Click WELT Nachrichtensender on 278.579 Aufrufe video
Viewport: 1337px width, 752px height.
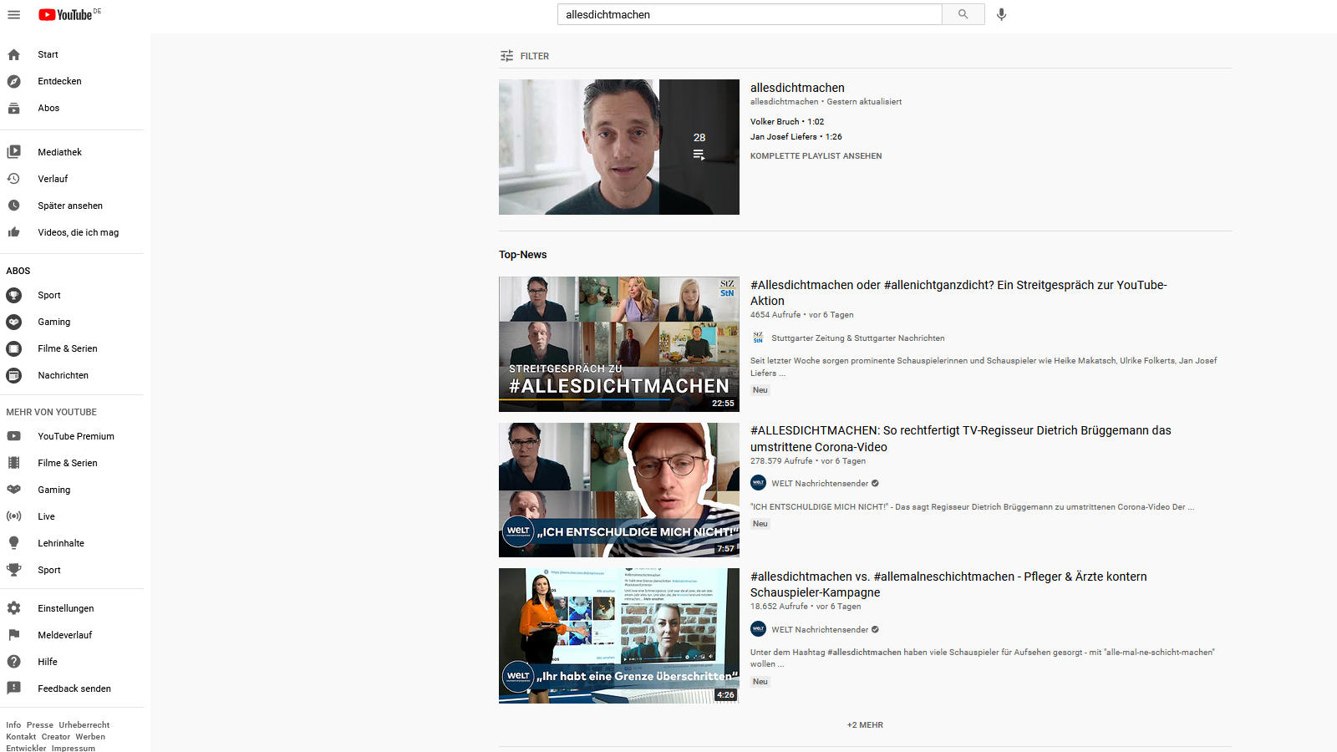point(820,484)
